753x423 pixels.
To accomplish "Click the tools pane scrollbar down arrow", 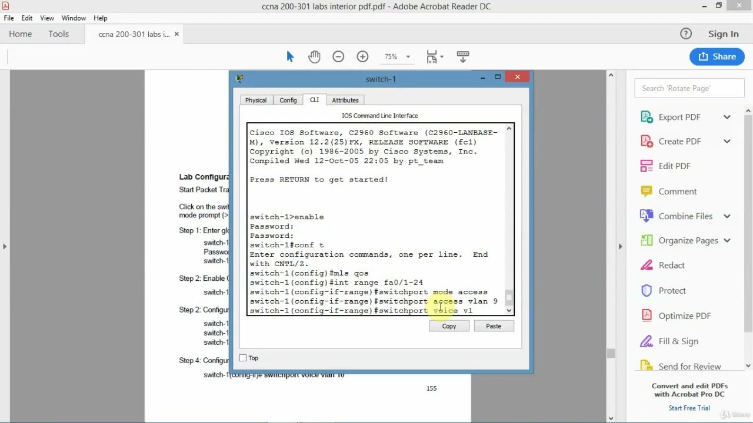I will [x=748, y=365].
